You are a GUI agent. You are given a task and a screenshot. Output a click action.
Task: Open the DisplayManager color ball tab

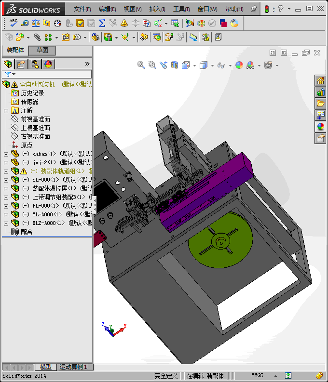click(48, 64)
